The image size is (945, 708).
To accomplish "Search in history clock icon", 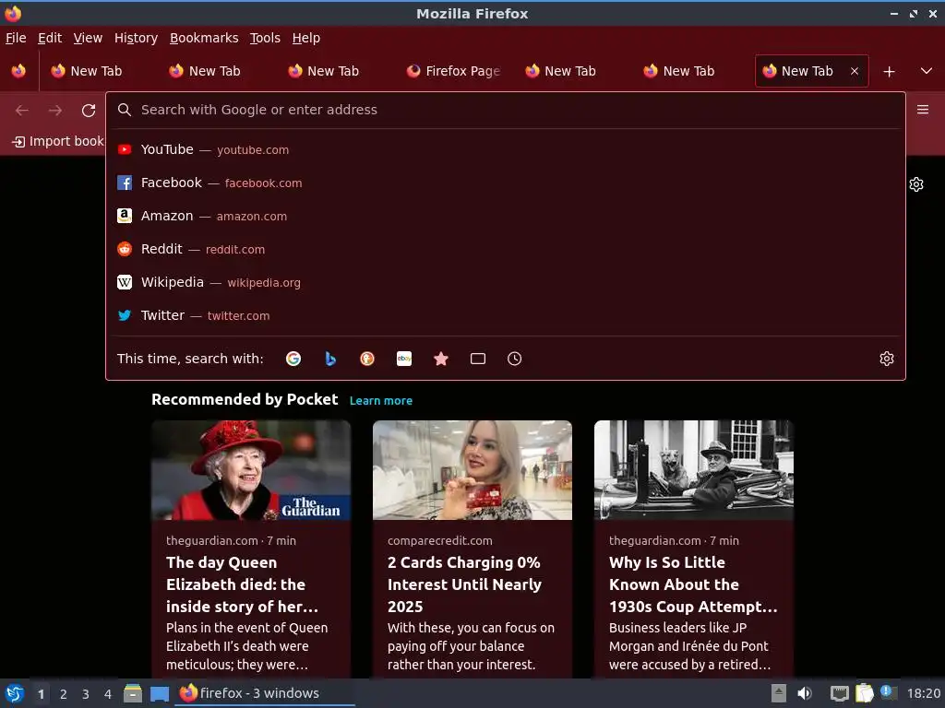I will 515,359.
